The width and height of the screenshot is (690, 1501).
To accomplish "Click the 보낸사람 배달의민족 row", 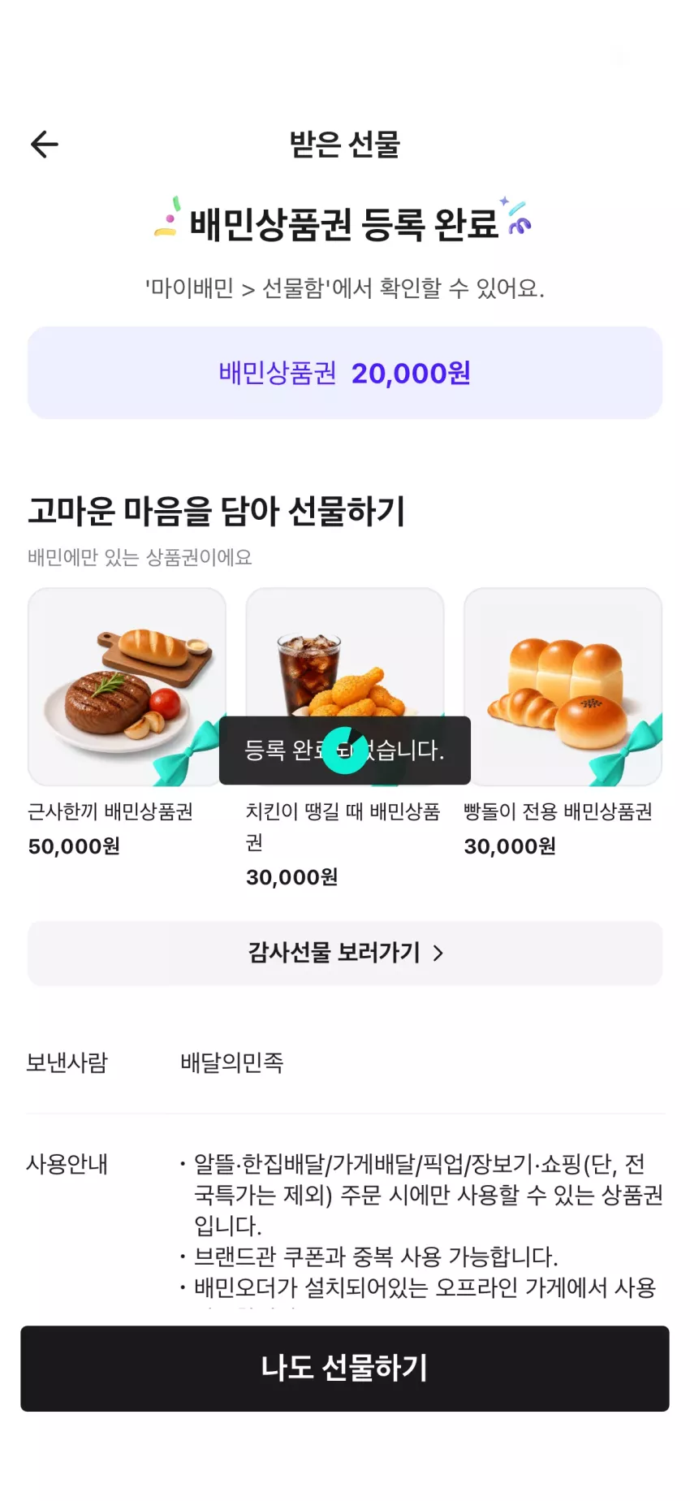I will pos(345,1062).
